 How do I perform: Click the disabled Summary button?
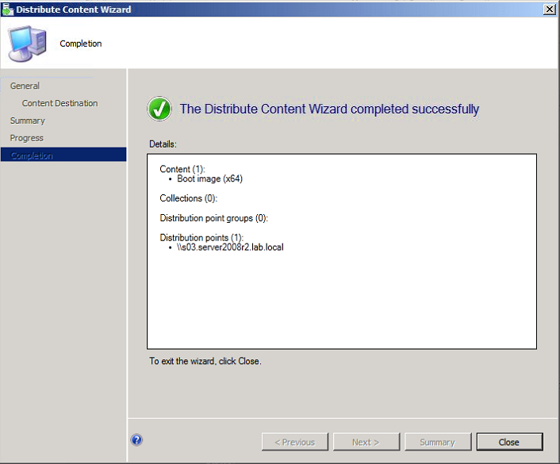438,442
